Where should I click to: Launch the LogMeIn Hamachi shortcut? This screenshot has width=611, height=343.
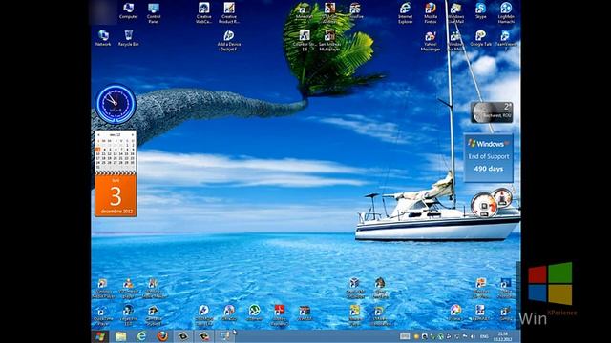click(506, 12)
